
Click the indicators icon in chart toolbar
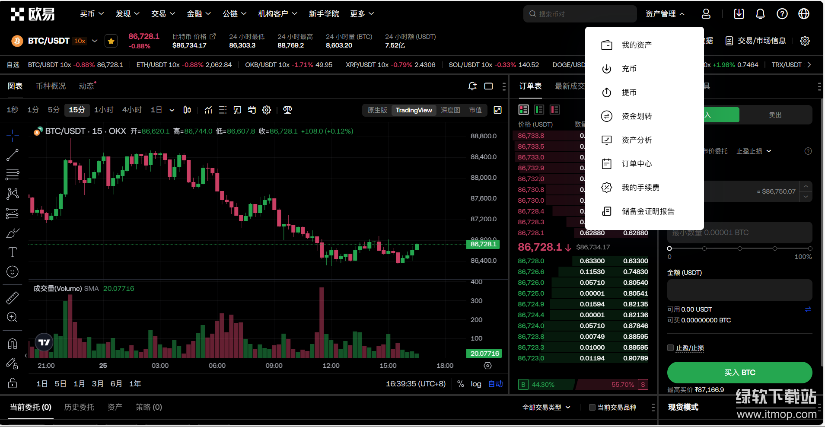click(208, 110)
